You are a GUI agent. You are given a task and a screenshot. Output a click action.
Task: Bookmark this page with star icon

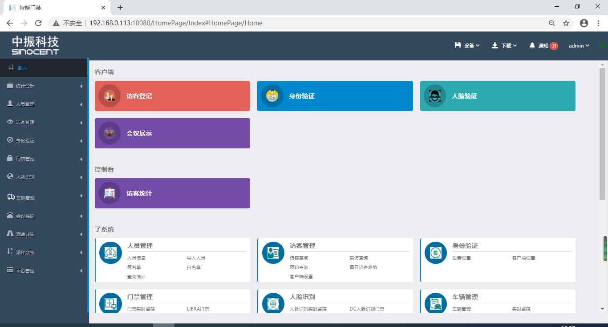point(566,23)
